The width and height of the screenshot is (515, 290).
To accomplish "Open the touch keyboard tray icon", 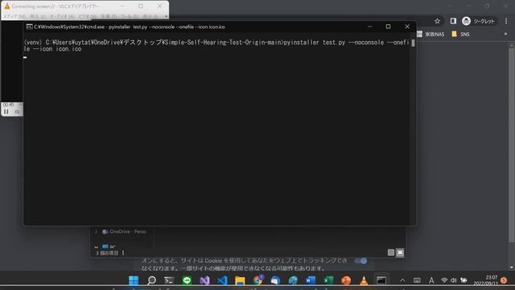I will (417, 280).
